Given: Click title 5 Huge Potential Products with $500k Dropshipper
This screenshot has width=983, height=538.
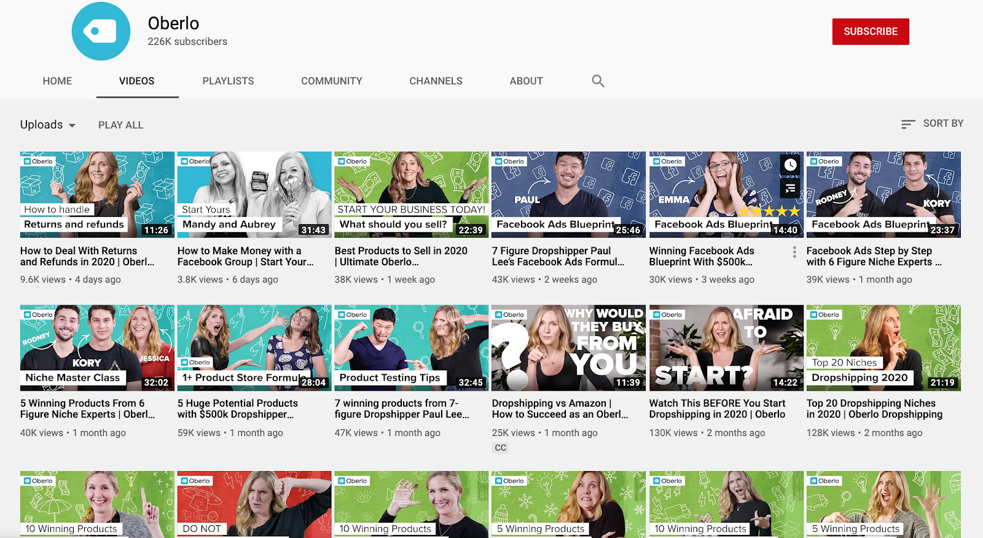Looking at the screenshot, I should click(x=238, y=409).
